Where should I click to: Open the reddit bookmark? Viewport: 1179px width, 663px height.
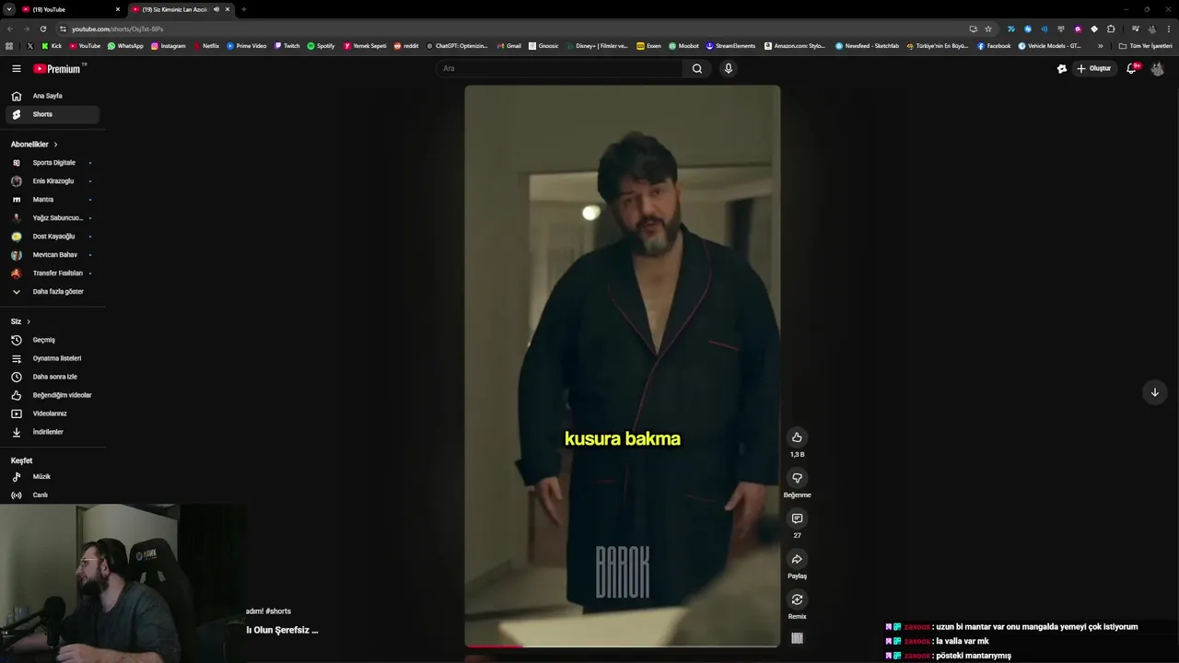coord(406,46)
